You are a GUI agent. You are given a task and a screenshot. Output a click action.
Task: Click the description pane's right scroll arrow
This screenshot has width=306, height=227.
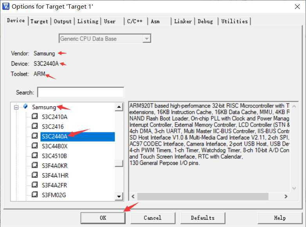point(286,197)
